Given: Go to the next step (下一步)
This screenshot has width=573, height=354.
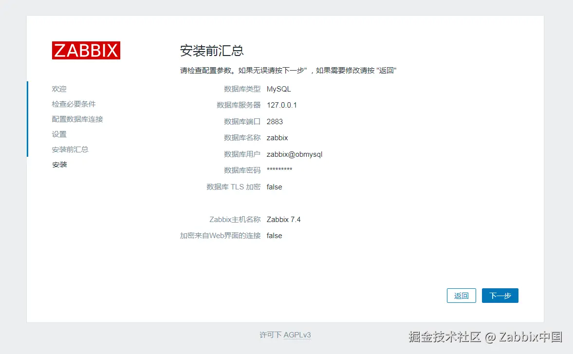Looking at the screenshot, I should [500, 296].
